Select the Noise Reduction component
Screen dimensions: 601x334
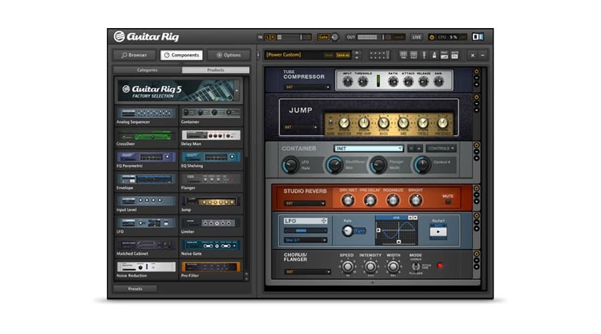[146, 269]
